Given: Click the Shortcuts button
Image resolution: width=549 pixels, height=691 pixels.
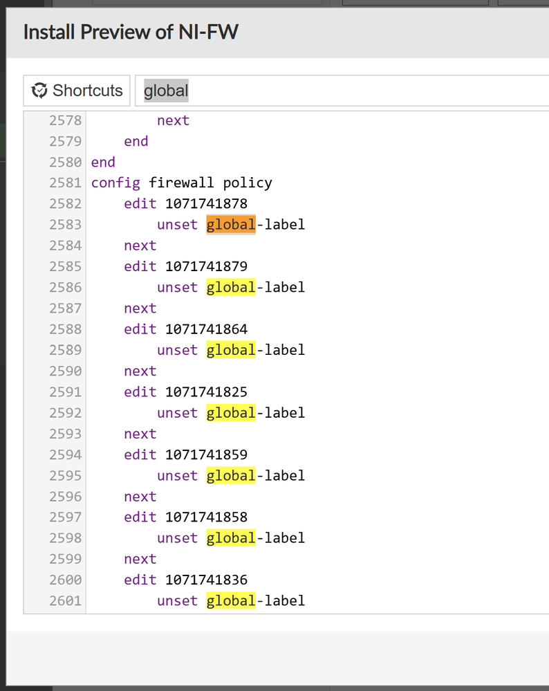Looking at the screenshot, I should tap(77, 91).
